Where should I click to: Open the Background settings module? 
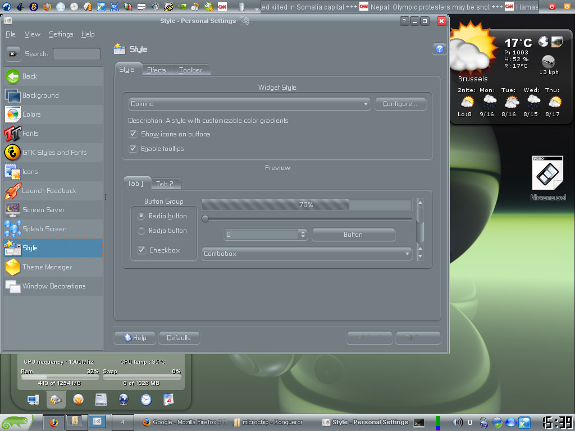pos(53,95)
